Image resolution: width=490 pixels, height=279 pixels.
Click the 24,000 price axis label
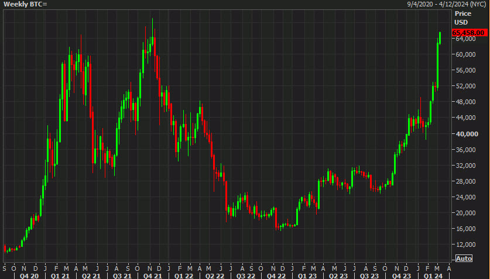(x=465, y=197)
